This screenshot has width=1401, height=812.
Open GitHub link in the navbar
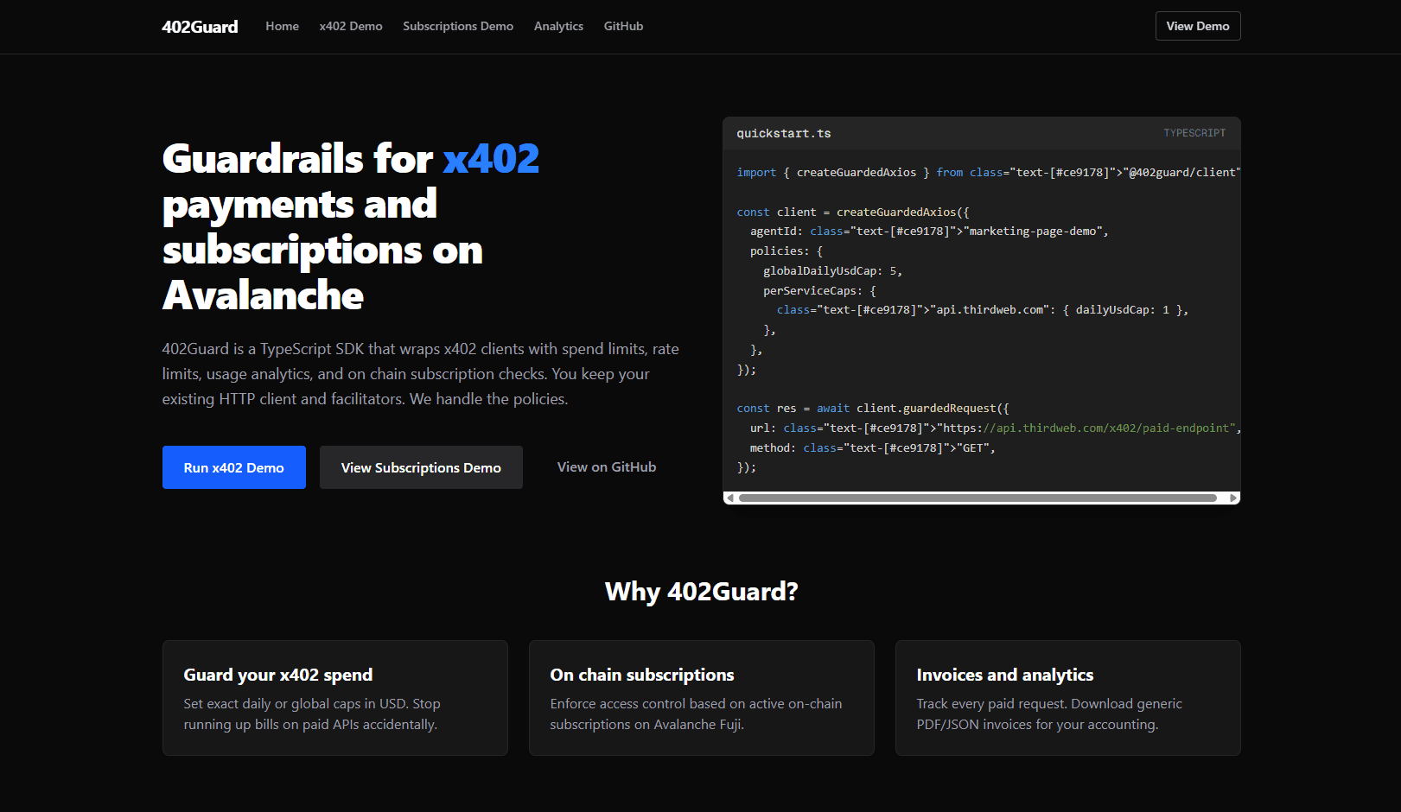(623, 26)
